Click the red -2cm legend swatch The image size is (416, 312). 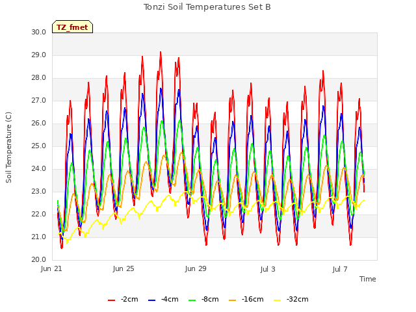pos(111,300)
